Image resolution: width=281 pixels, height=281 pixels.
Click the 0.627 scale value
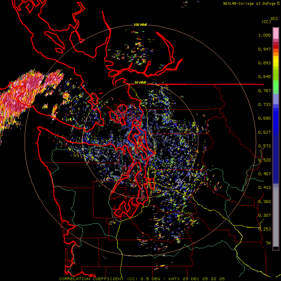[264, 132]
